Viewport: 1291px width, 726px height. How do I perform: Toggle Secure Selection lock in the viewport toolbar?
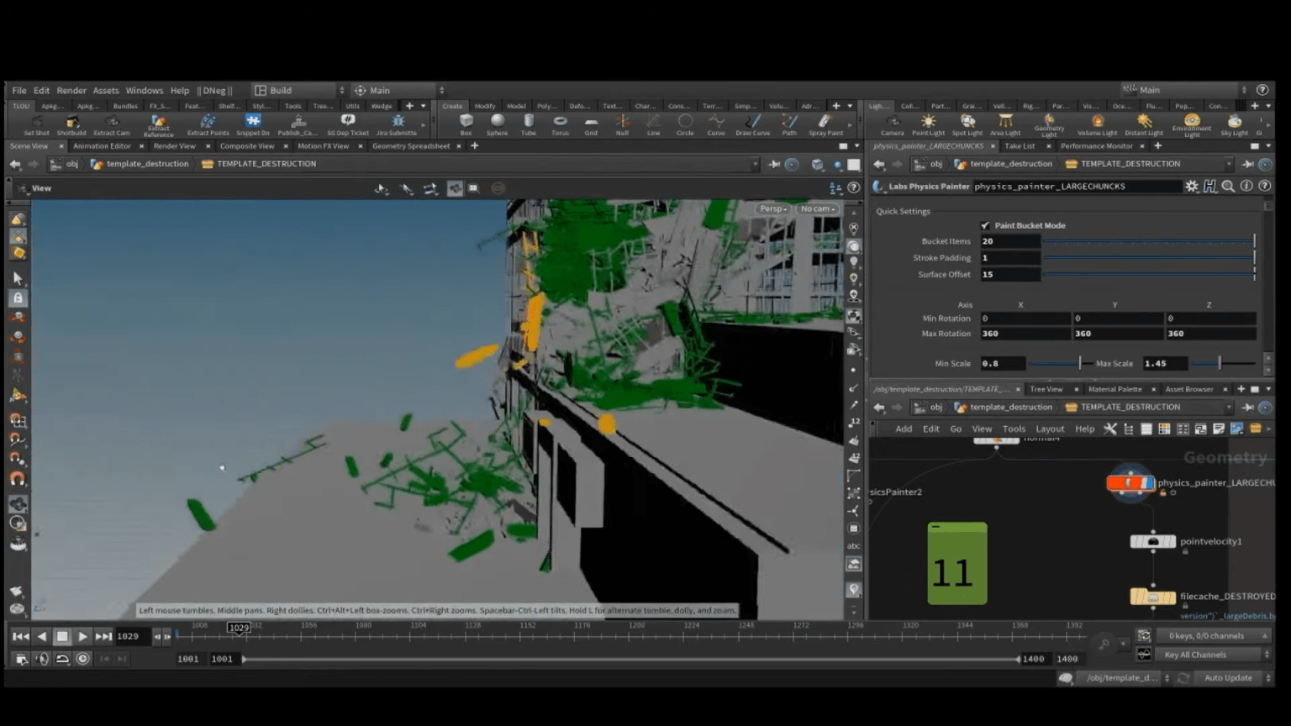tap(18, 297)
